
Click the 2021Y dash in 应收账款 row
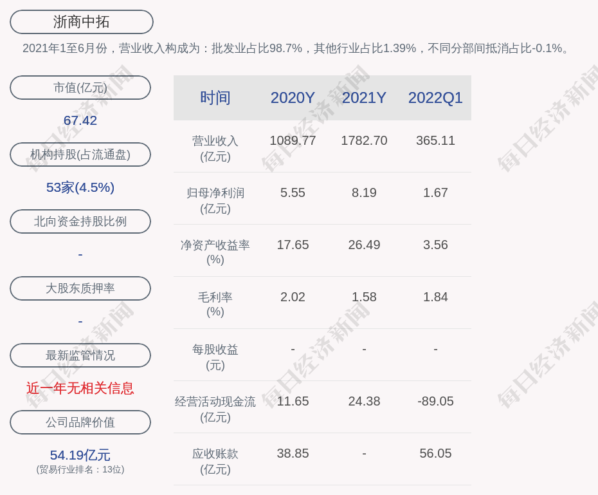tap(364, 453)
